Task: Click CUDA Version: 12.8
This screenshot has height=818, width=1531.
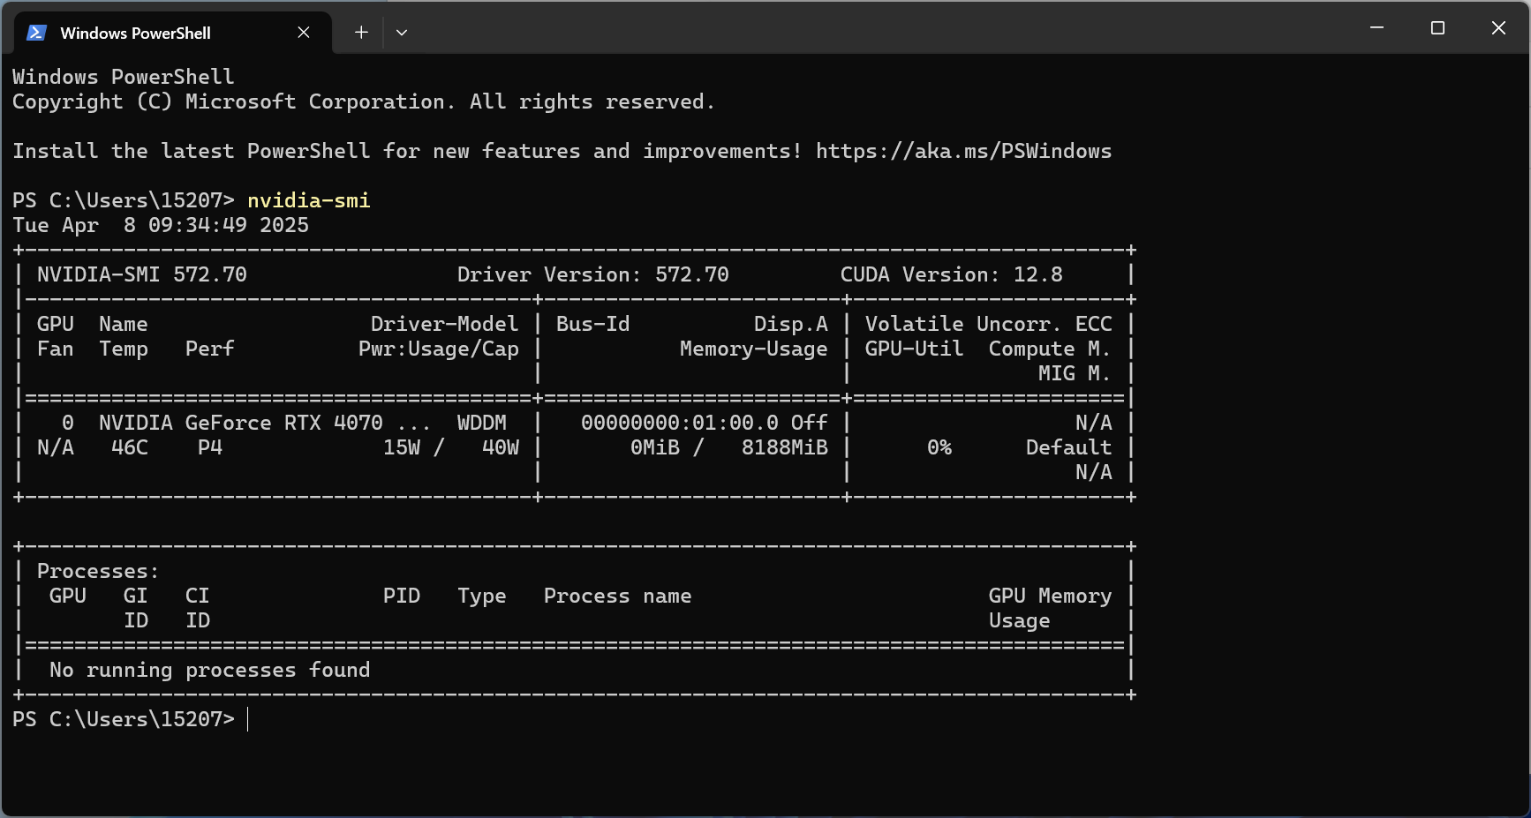Action: click(952, 274)
